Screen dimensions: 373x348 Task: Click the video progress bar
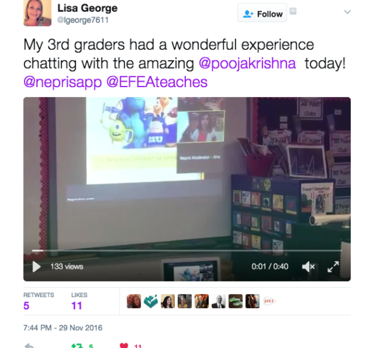click(186, 250)
